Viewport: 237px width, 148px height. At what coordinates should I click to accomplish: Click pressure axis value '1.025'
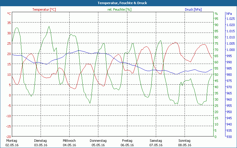(x=230, y=19)
